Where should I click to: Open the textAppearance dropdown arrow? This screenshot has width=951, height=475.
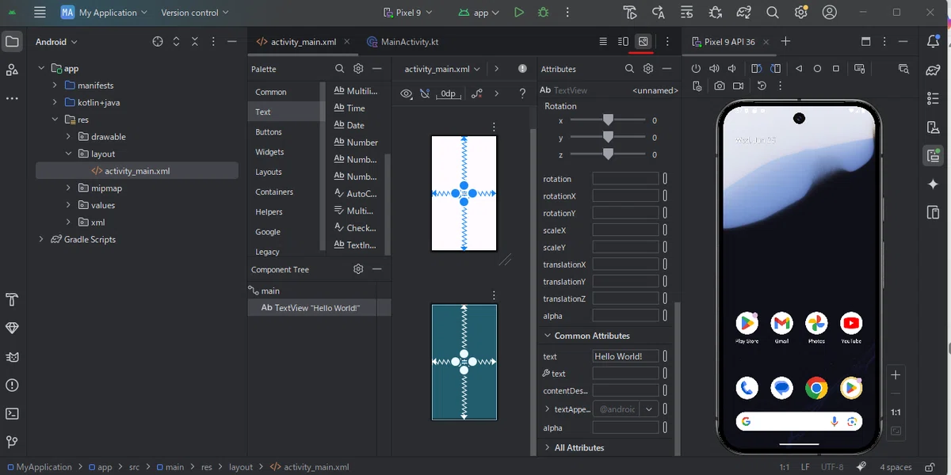[x=649, y=409]
